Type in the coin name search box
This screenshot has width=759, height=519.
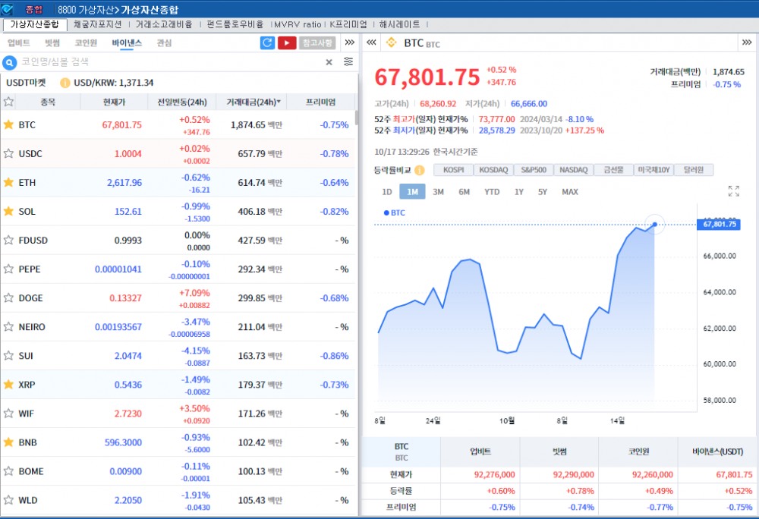tap(167, 62)
